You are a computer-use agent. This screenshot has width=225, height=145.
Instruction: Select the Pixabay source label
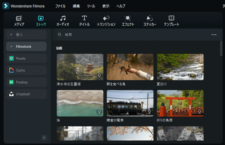click(x=22, y=82)
